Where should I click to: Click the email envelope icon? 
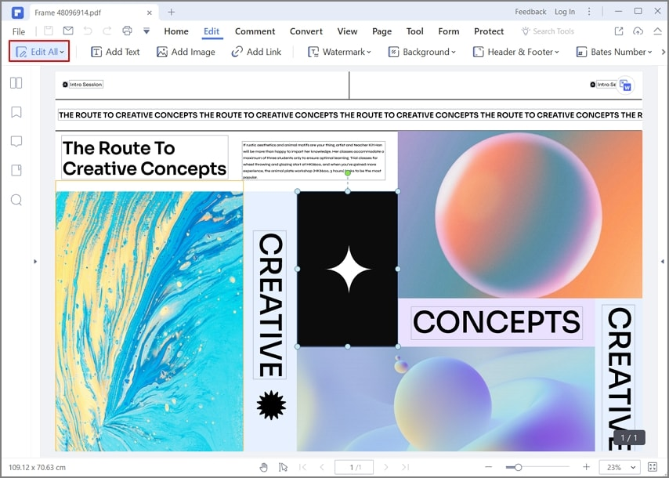(68, 31)
